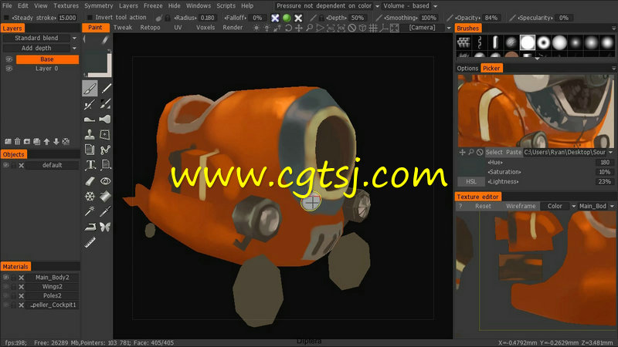
Task: Toggle visibility of Wings2 material
Action: click(x=6, y=287)
